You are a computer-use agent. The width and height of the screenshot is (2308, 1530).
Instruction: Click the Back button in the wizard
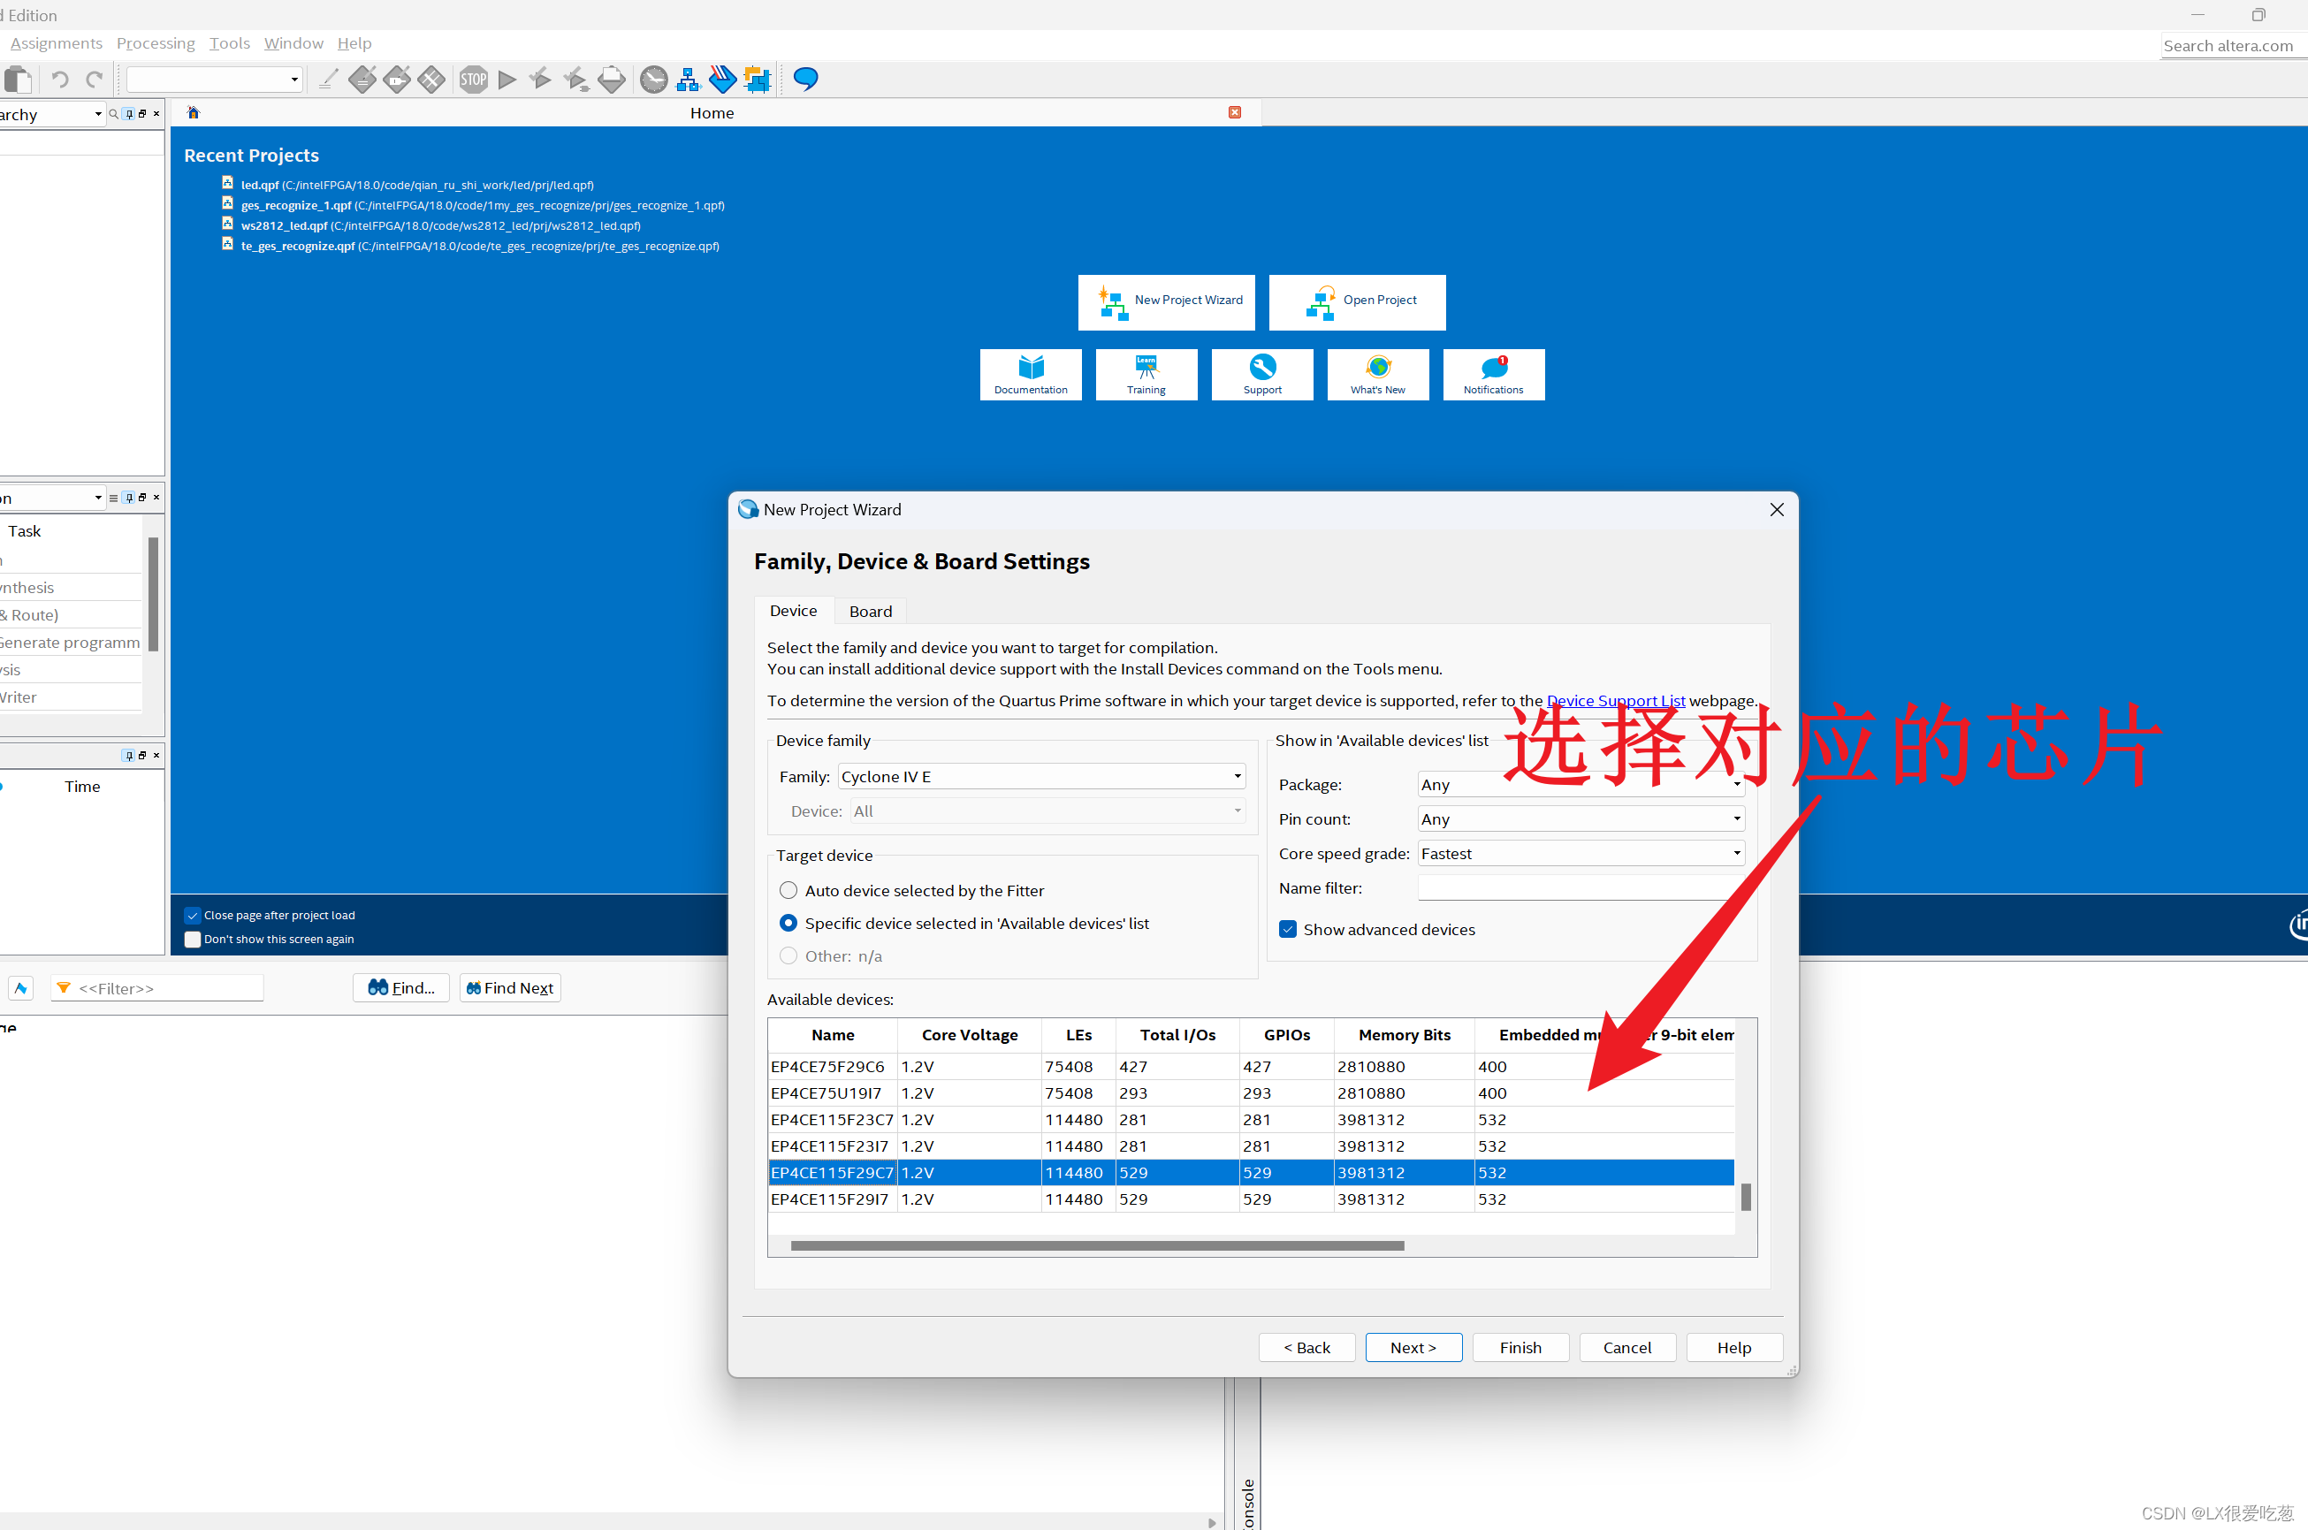tap(1306, 1348)
